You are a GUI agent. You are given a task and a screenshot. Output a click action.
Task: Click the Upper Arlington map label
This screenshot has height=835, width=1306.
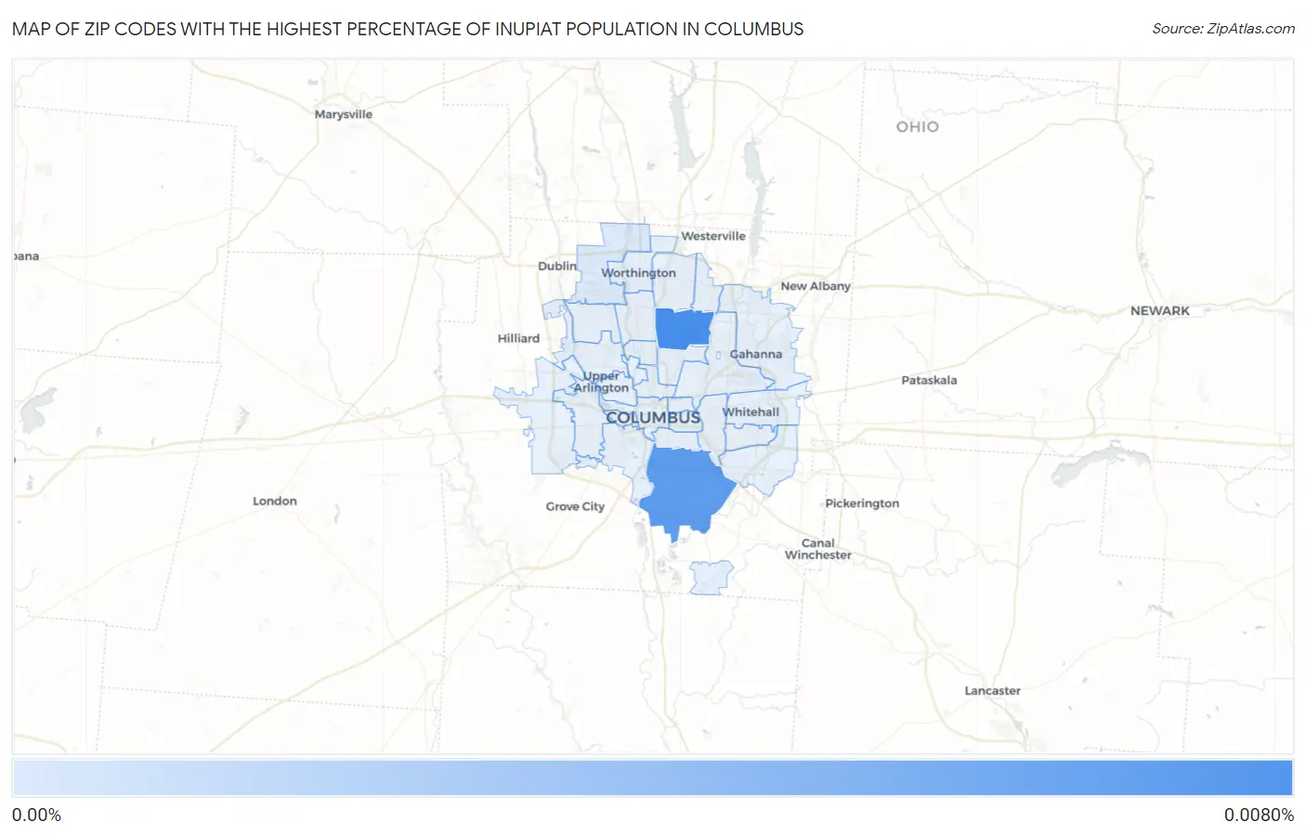tap(601, 382)
